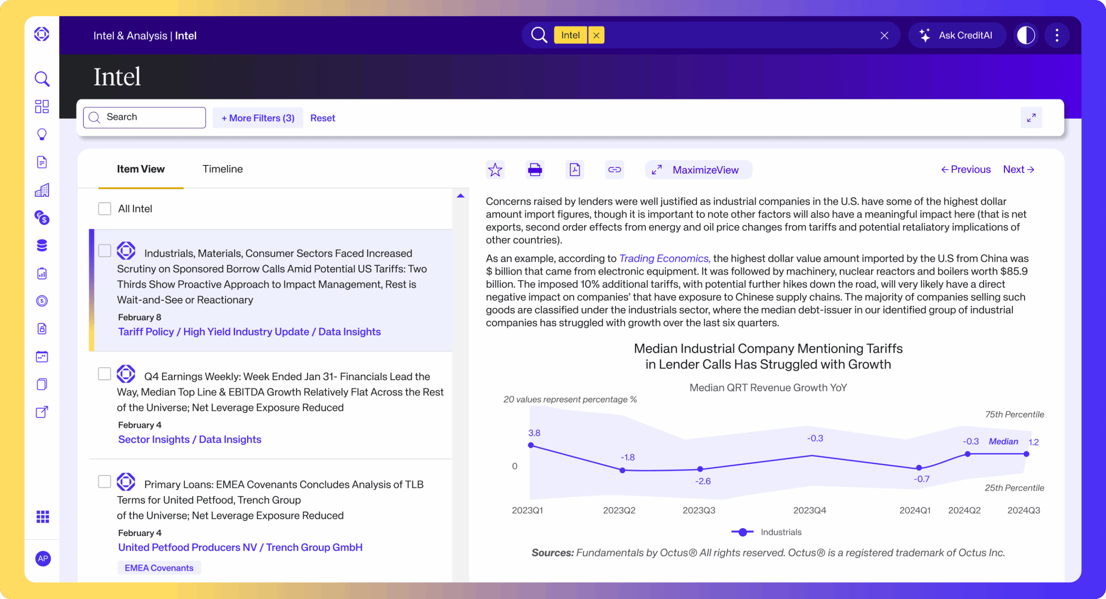The image size is (1106, 599).
Task: Open More Filters options
Action: 257,117
